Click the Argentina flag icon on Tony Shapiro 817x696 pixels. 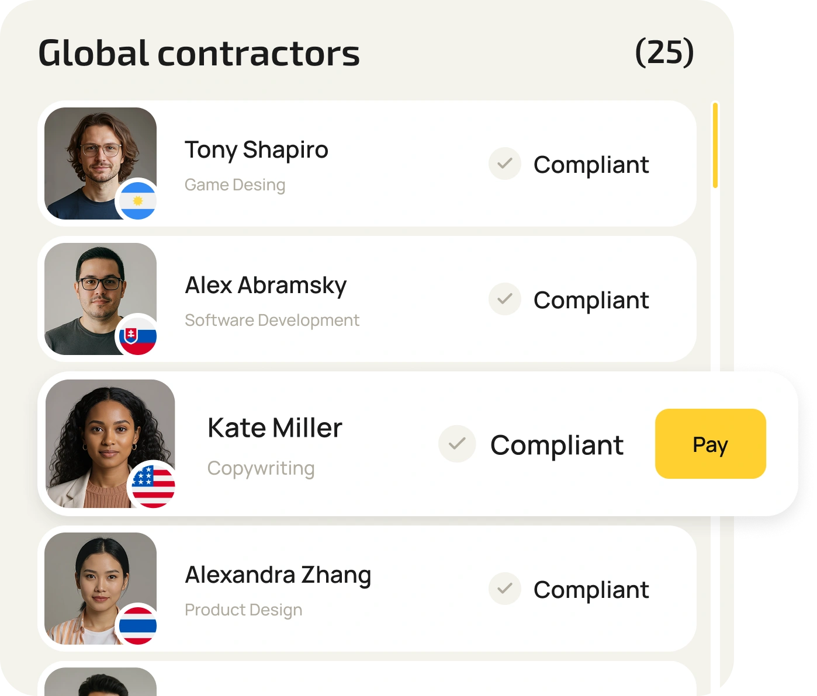pos(137,201)
